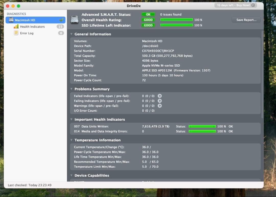Click the OK status badge
Viewport: 276px width, 197px height.
pos(148,14)
